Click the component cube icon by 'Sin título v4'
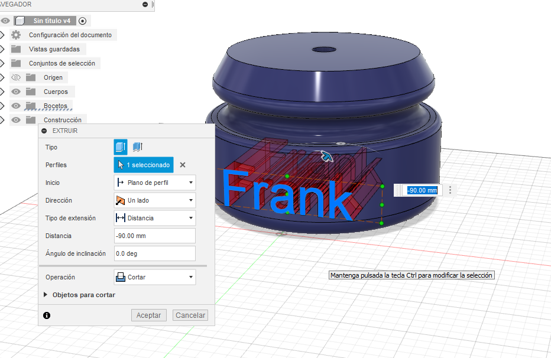 coord(20,21)
